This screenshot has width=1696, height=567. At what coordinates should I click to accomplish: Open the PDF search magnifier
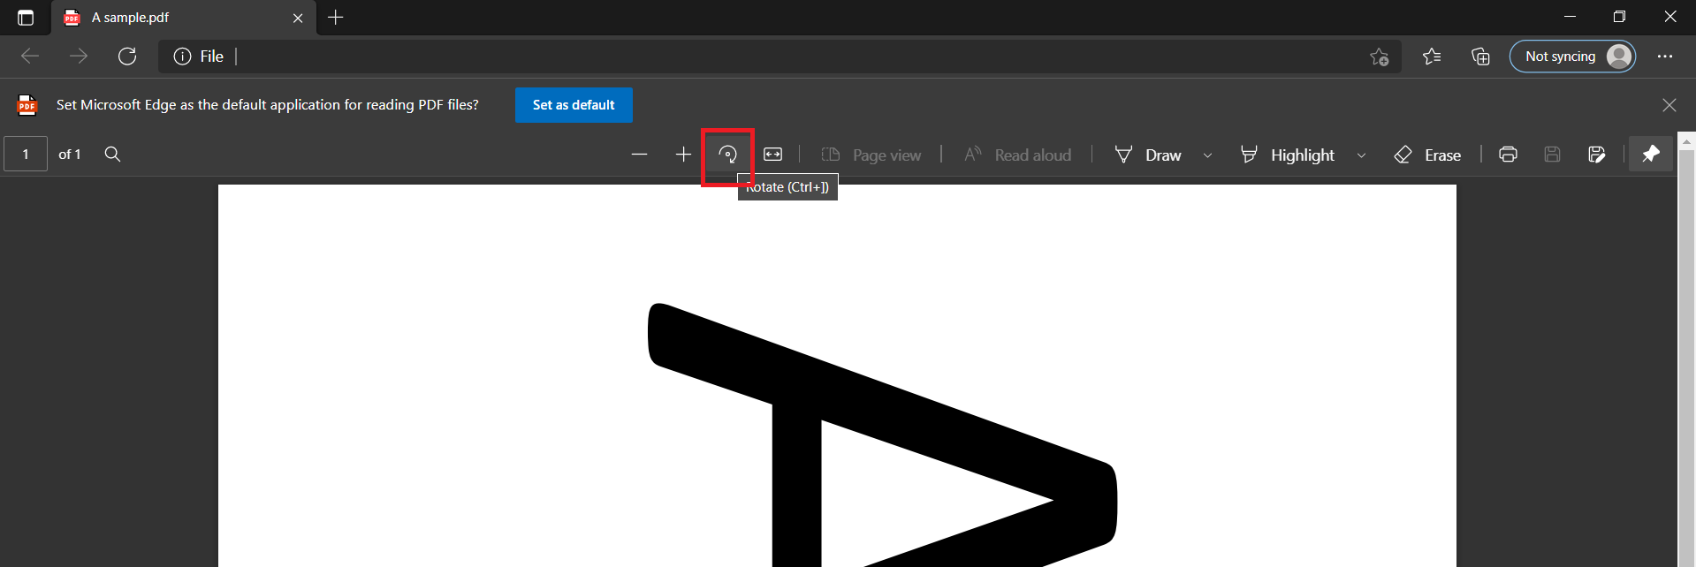pos(112,155)
